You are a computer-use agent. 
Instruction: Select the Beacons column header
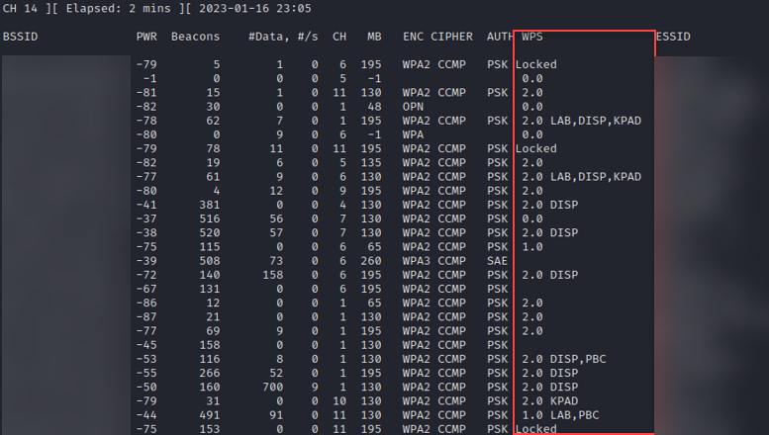coord(195,37)
